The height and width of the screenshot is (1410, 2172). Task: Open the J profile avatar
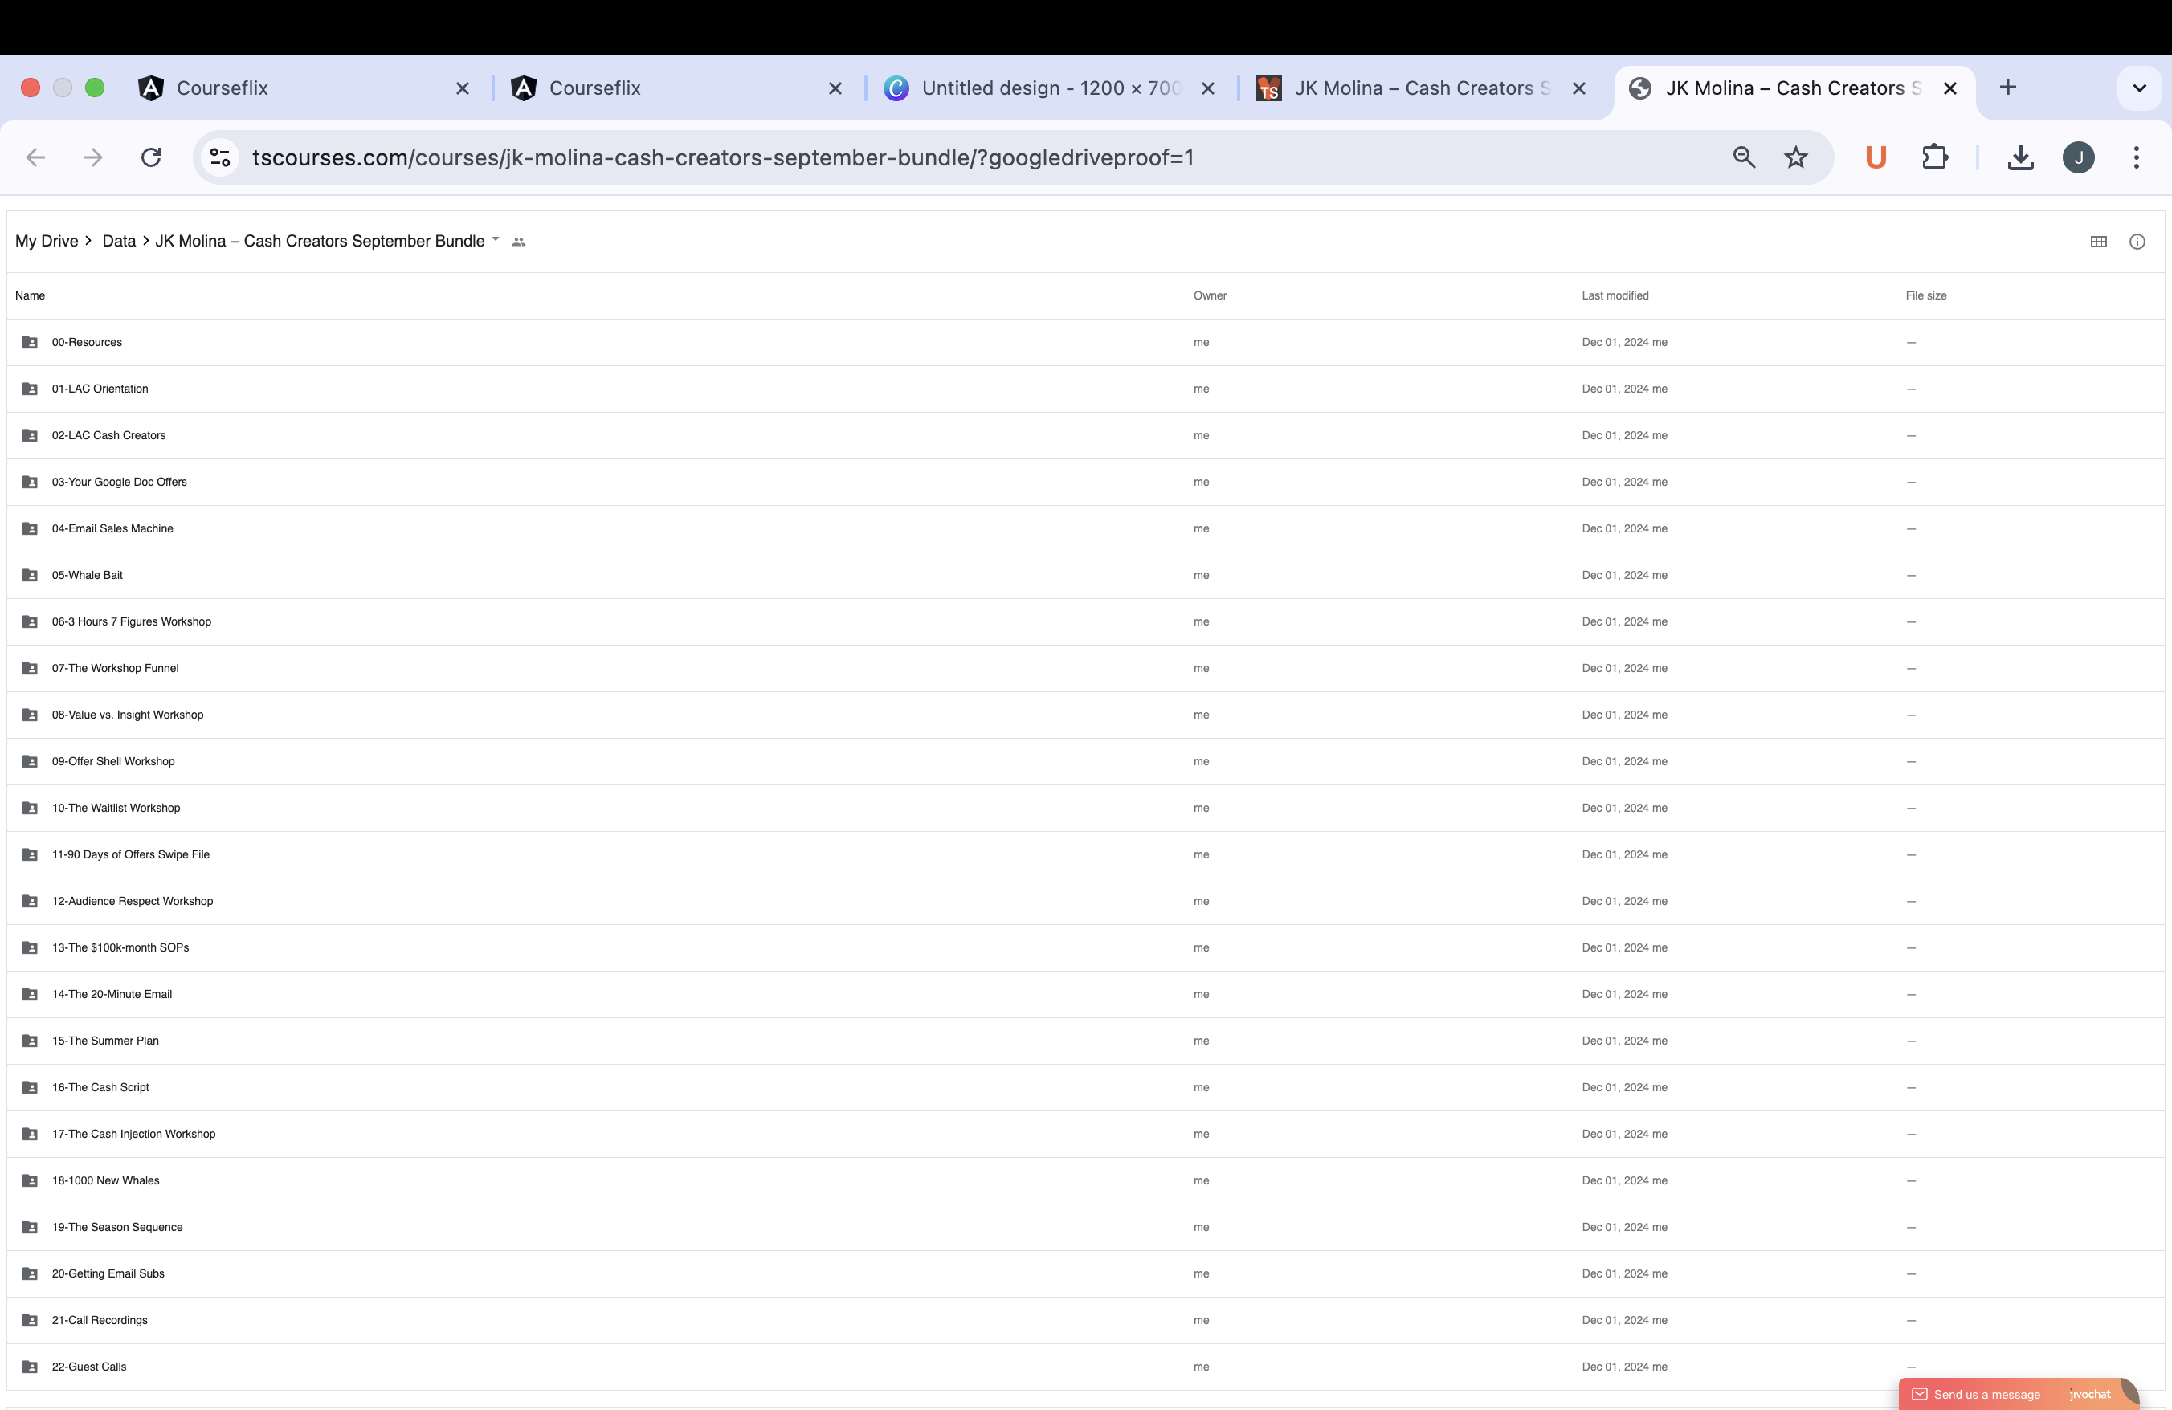pos(2078,157)
